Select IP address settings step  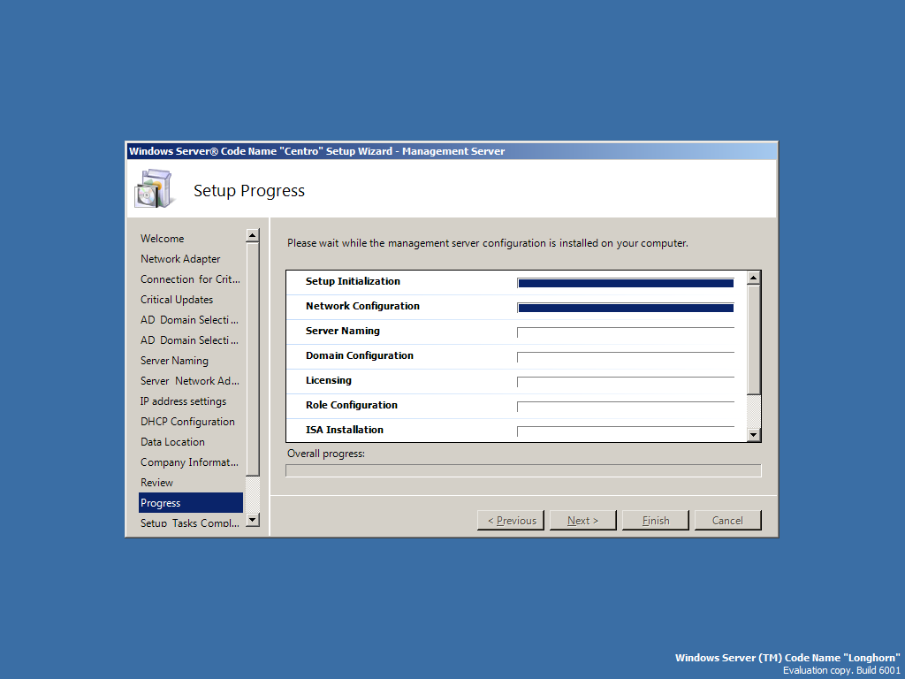(x=183, y=401)
